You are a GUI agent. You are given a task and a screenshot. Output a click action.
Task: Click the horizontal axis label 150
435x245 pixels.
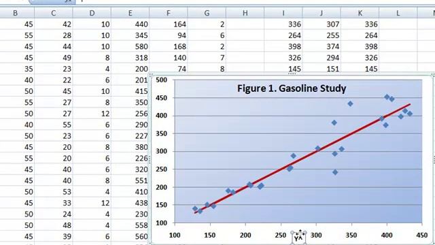[210, 235]
